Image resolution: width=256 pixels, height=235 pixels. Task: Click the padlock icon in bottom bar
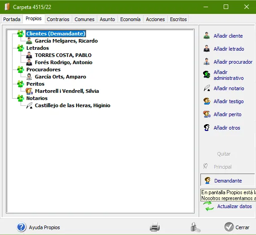point(195,227)
